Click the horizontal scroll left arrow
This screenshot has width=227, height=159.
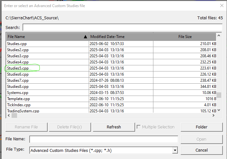pyautogui.click(x=9, y=116)
